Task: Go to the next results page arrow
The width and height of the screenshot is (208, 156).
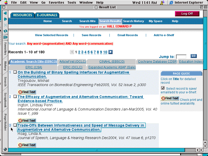Action: coord(110,52)
